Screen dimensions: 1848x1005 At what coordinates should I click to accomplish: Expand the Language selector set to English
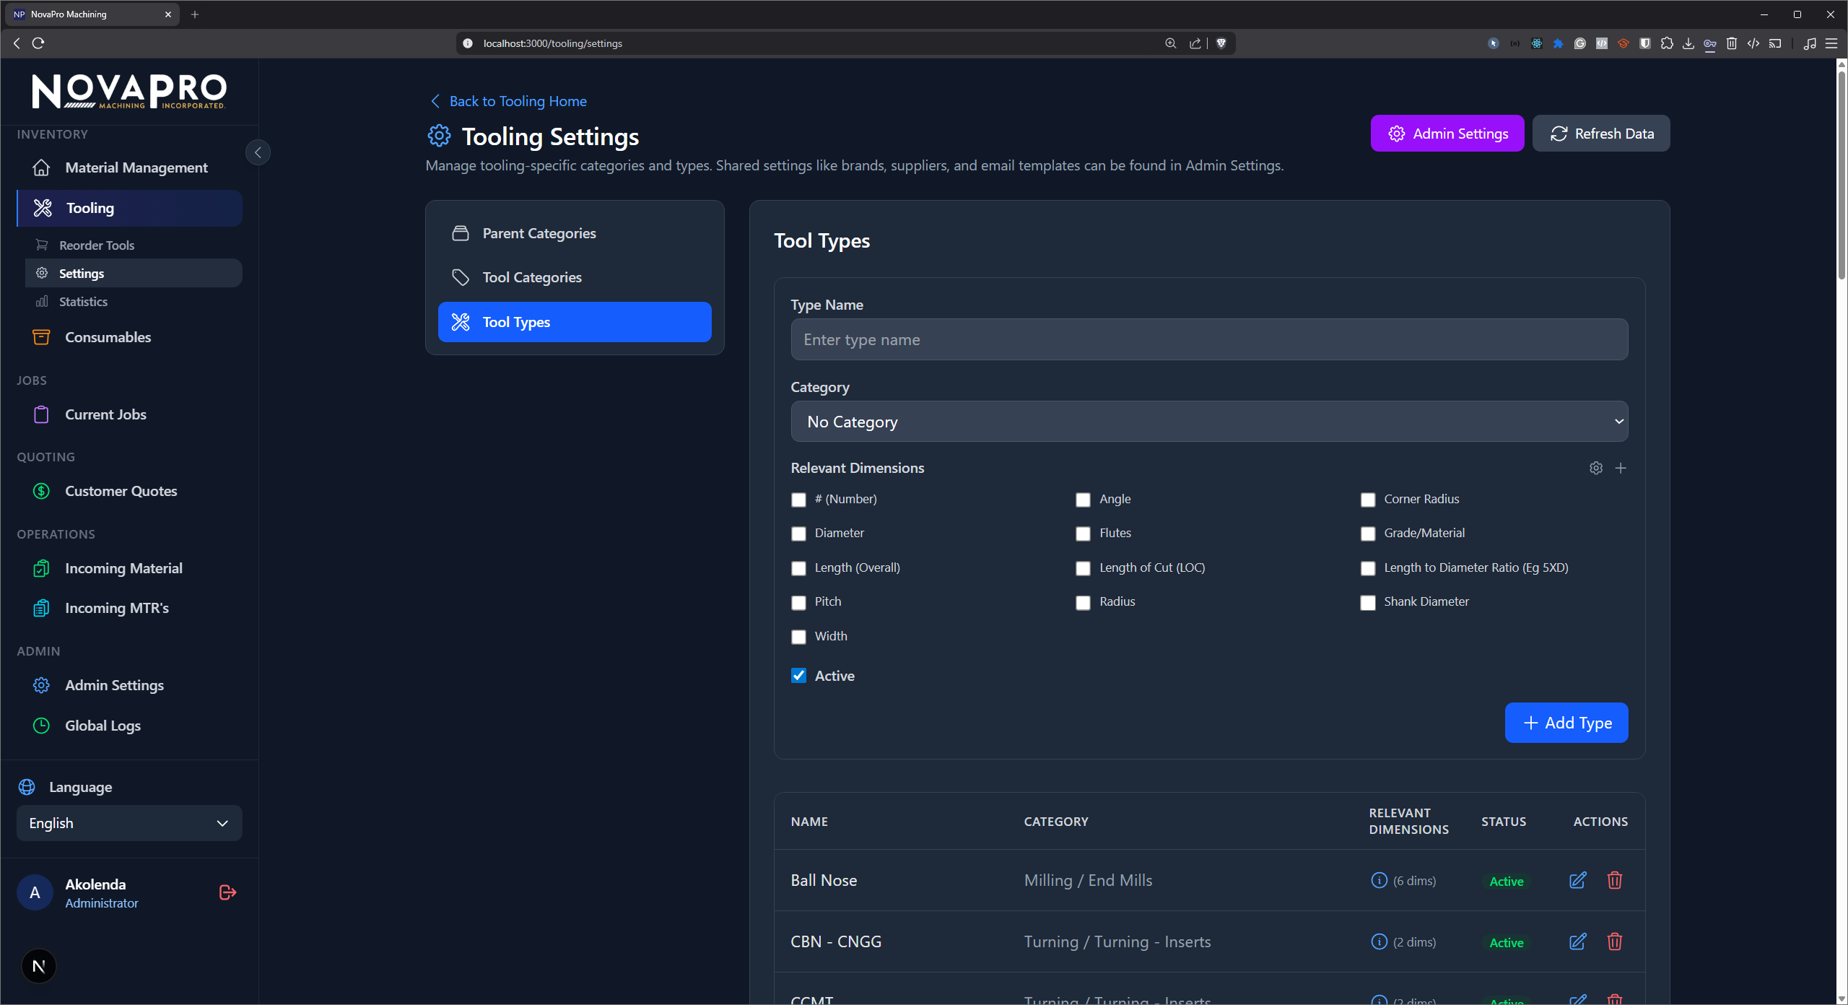tap(128, 823)
